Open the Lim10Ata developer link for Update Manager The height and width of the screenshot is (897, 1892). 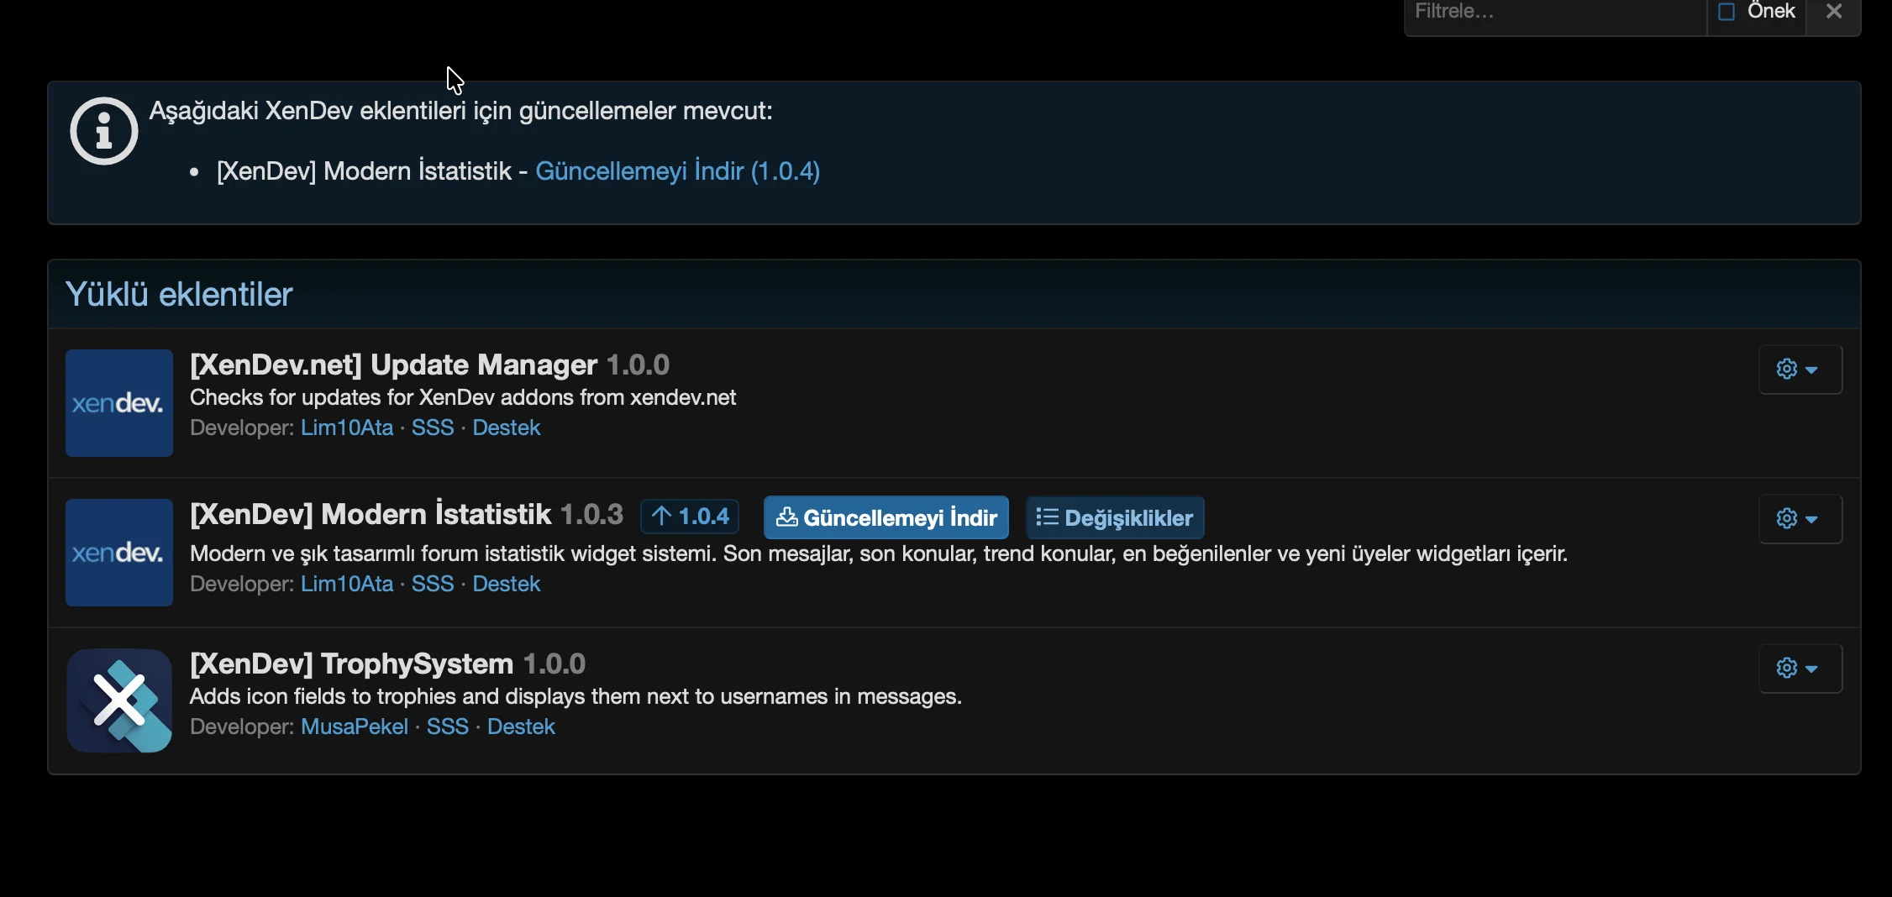point(346,428)
